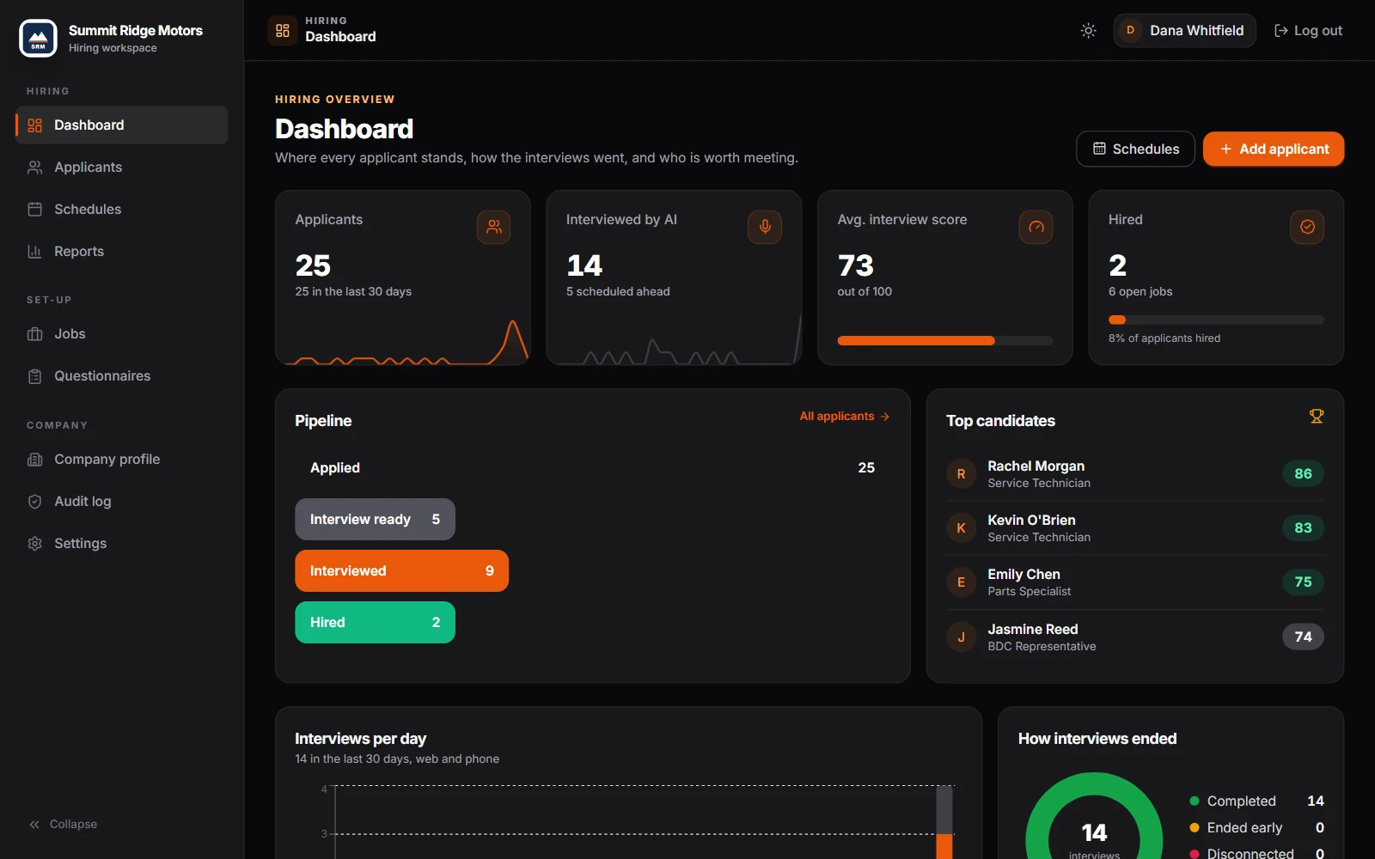Image resolution: width=1375 pixels, height=859 pixels.
Task: Open Jobs in the sidebar
Action: [x=121, y=334]
